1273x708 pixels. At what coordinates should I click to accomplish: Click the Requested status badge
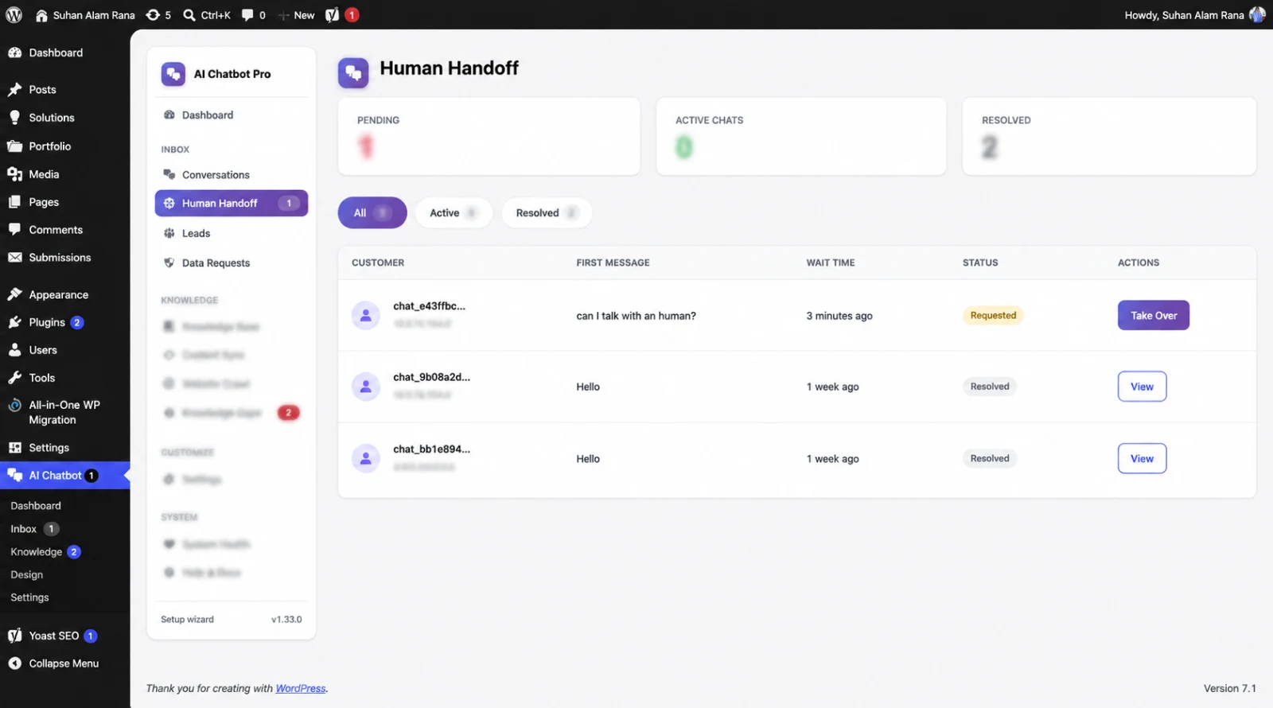993,315
